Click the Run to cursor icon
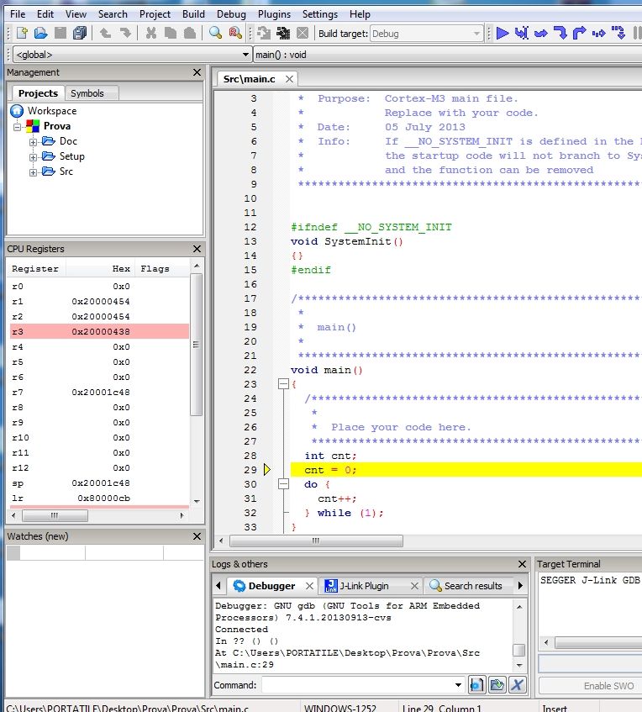The width and height of the screenshot is (642, 712). 522,34
